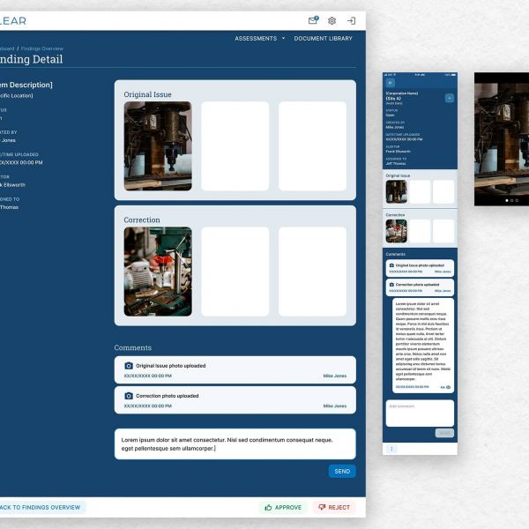Open the Correction section photo thumbnail
Screen dimensions: 529x529
tap(158, 272)
